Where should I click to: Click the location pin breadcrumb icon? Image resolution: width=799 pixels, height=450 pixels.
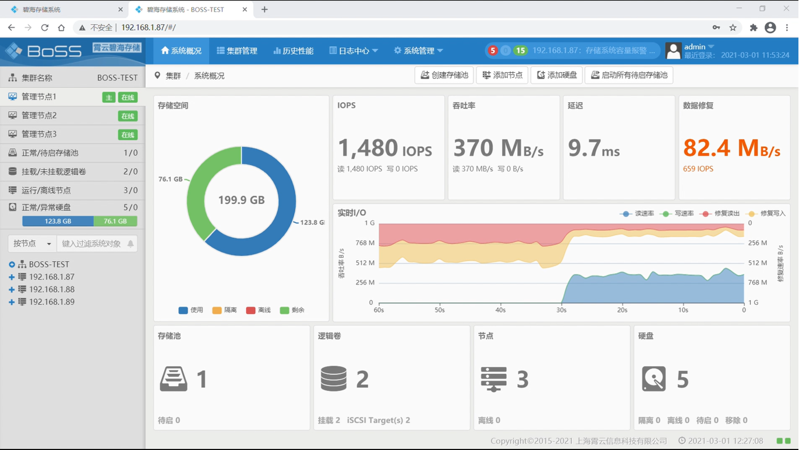pos(157,76)
